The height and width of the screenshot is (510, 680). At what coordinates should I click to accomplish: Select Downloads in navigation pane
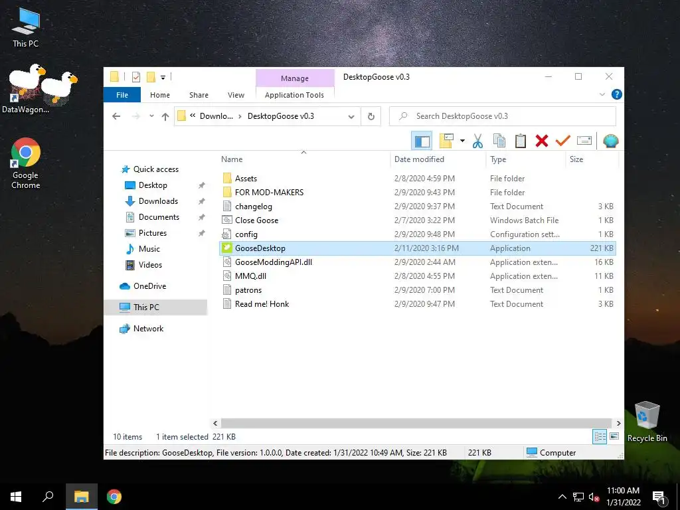158,201
